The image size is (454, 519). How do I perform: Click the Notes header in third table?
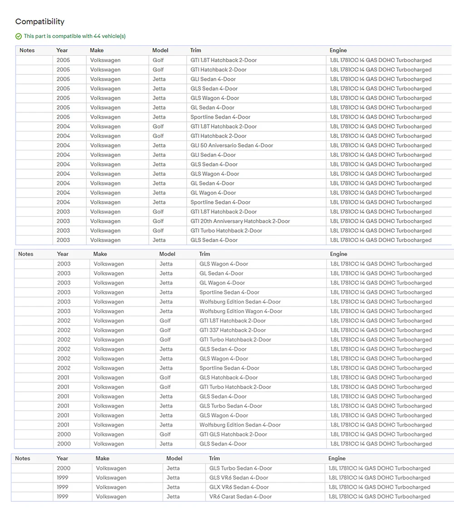pos(23,458)
